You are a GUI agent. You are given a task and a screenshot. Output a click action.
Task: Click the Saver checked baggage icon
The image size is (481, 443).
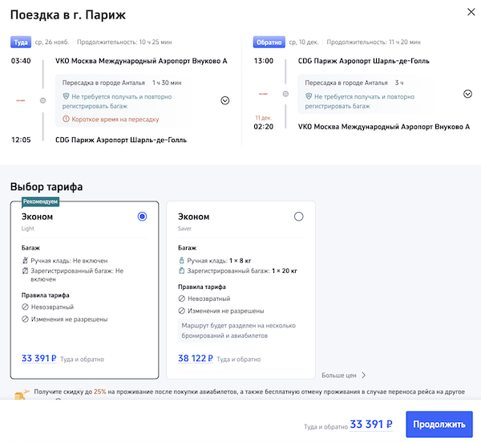pyautogui.click(x=181, y=271)
